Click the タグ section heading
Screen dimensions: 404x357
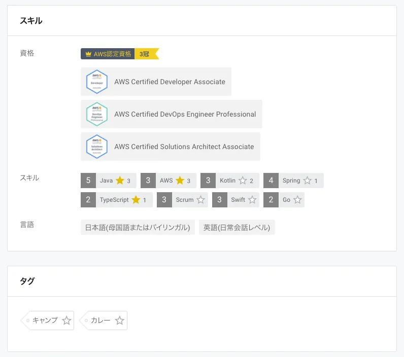tap(27, 281)
